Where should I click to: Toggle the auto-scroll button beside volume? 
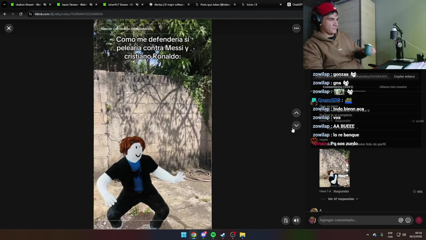point(286,220)
